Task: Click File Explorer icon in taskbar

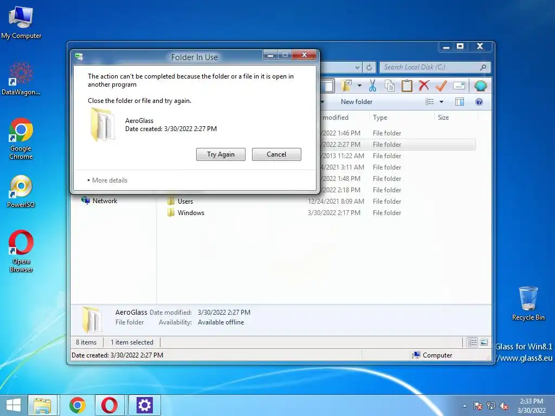Action: (x=42, y=405)
